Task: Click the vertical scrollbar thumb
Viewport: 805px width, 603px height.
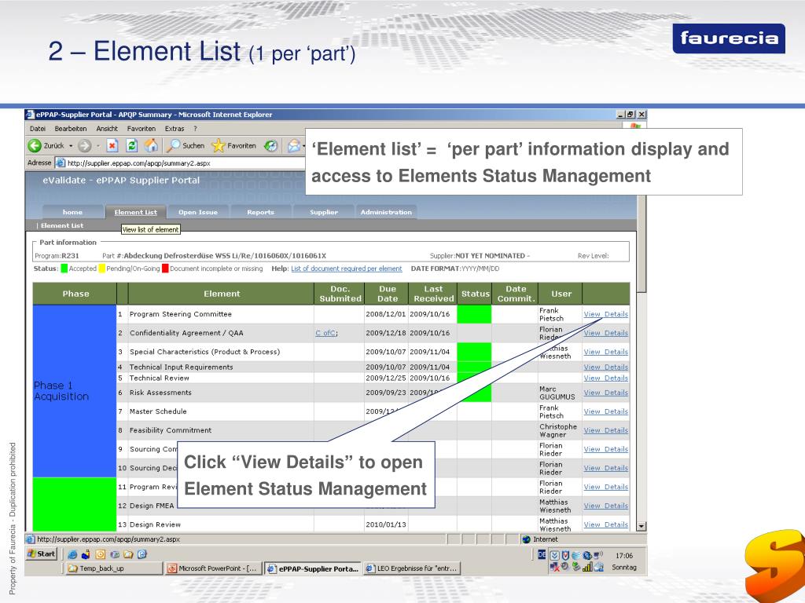Action: [641, 243]
